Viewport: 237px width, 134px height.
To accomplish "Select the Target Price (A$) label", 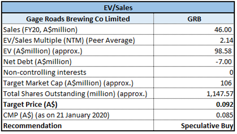I will pos(30,105).
